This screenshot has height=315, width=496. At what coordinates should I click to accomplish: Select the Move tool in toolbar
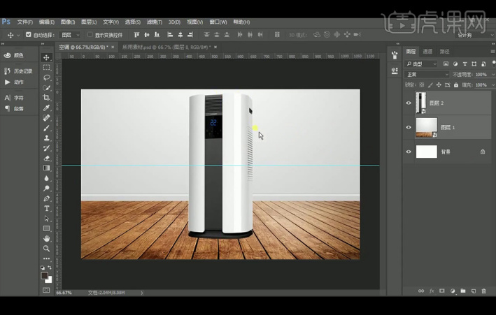(47, 57)
